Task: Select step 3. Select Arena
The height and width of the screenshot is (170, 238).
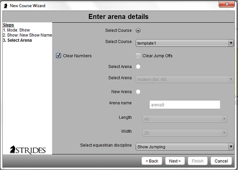Action: click(17, 40)
